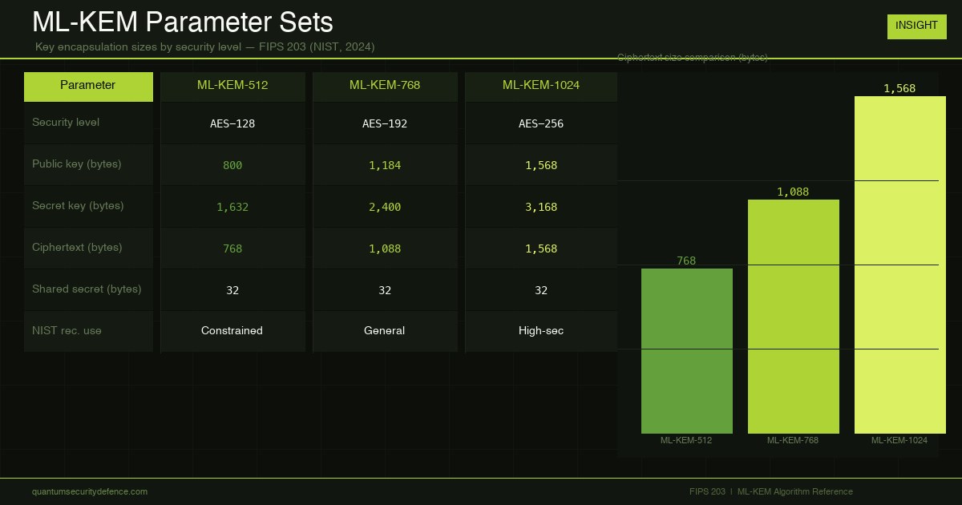Click the AES-192 security level cell

385,123
